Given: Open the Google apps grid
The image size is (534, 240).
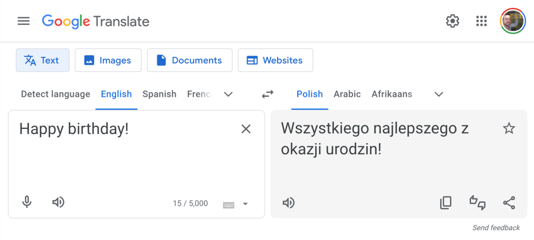Looking at the screenshot, I should click(481, 21).
